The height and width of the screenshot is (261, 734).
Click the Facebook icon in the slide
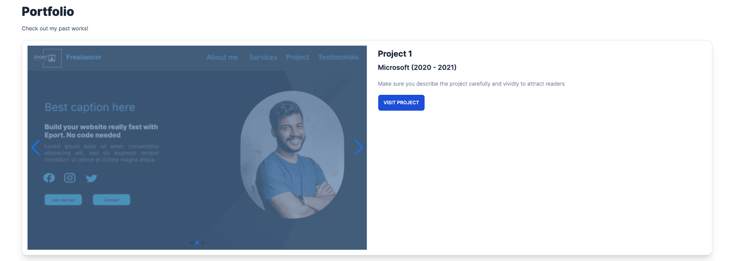(49, 178)
